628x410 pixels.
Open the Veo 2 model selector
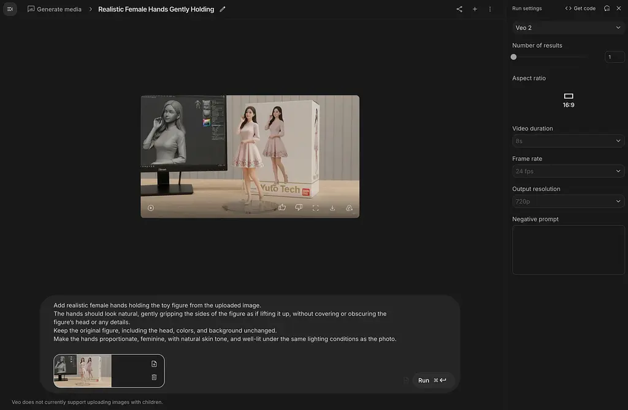568,28
